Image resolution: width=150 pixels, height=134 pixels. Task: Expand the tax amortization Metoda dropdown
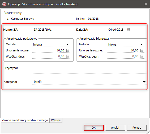[x=67, y=44]
